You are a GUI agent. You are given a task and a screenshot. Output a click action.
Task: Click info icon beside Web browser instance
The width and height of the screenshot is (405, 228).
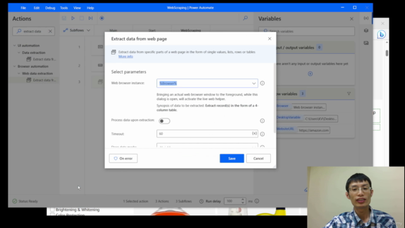(262, 83)
